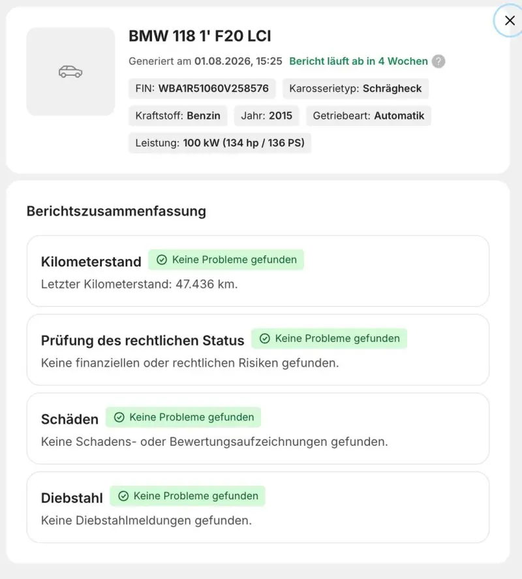
Task: Open the Kilometerstand summary card
Action: 258,271
